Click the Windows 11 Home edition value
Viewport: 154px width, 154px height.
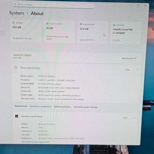coord(47,124)
